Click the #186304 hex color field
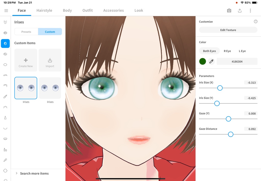Screen dimensions: 261x181 pos(237,61)
